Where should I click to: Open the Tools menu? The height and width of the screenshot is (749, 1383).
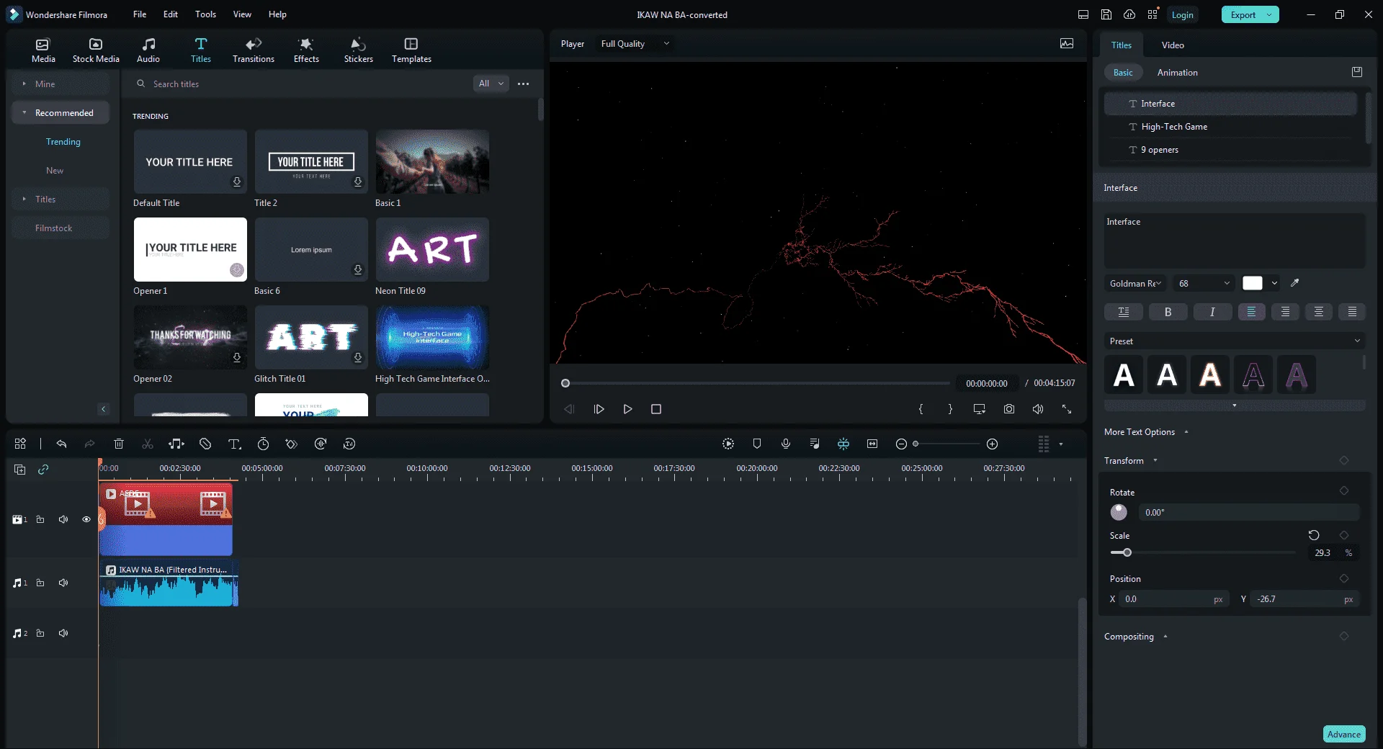[x=205, y=14]
